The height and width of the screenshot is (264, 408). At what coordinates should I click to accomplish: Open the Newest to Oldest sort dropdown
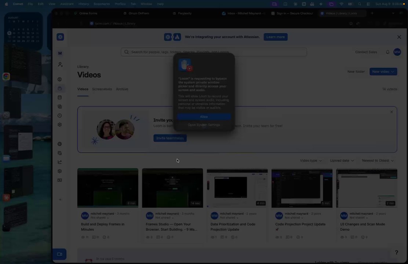pos(378,161)
